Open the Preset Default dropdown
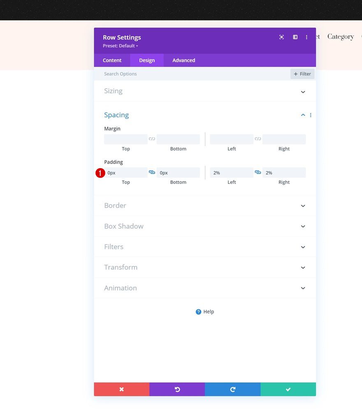The width and height of the screenshot is (362, 412). pos(121,46)
